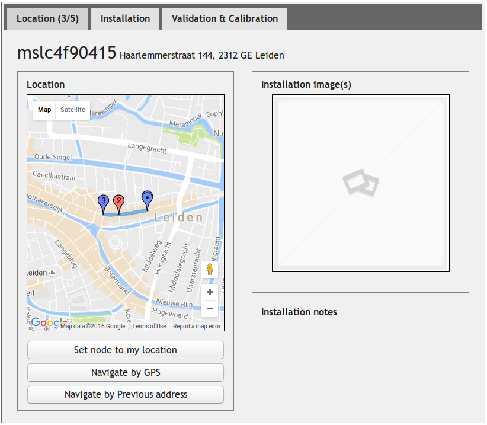Switch map to Satellite view
The height and width of the screenshot is (425, 487).
point(72,110)
